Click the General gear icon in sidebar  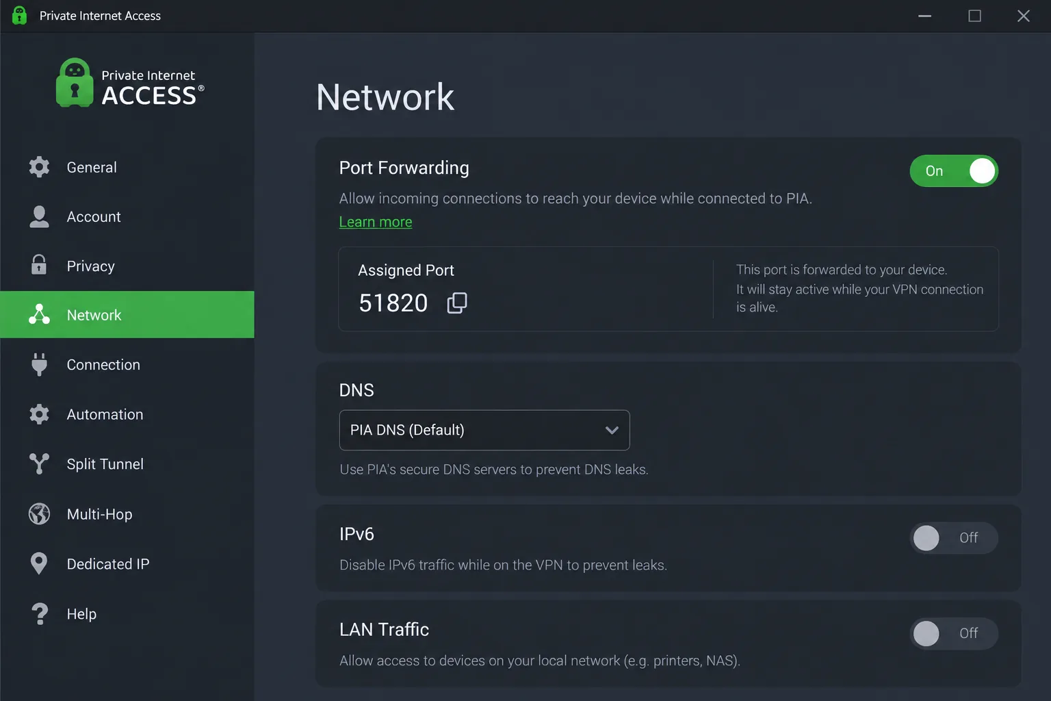click(39, 167)
